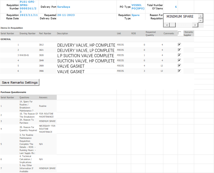Click inside the MINIMUM SPARE text field
The image size is (214, 173).
180,17
